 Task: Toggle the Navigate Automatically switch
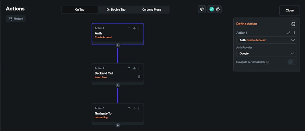click(x=292, y=62)
